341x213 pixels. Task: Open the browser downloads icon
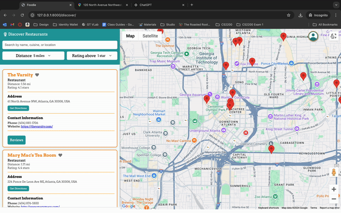coord(301,15)
